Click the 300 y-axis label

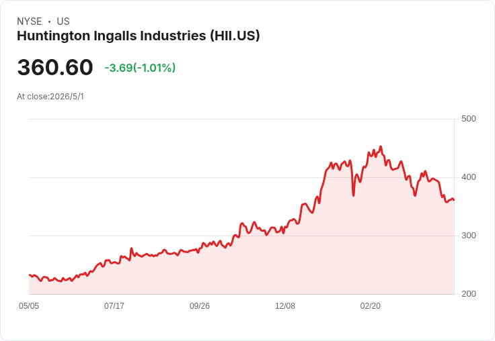[469, 236]
